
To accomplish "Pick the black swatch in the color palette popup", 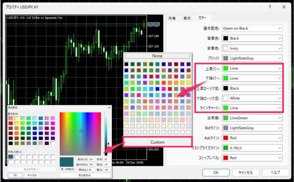I will pos(126,64).
